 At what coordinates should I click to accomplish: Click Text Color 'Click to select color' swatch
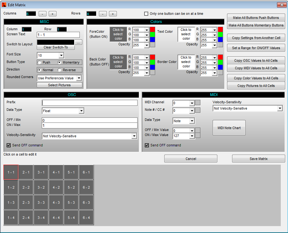(x=186, y=34)
